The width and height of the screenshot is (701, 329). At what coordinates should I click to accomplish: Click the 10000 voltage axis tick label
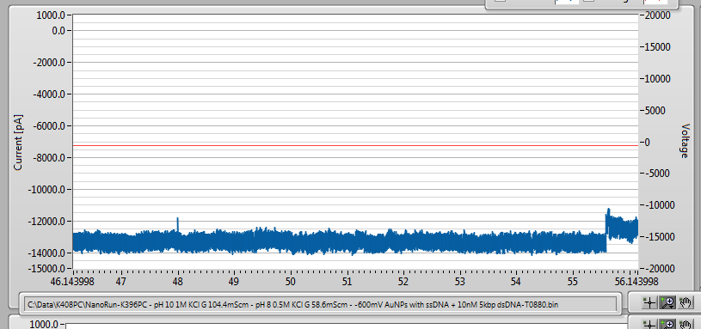[x=659, y=79]
